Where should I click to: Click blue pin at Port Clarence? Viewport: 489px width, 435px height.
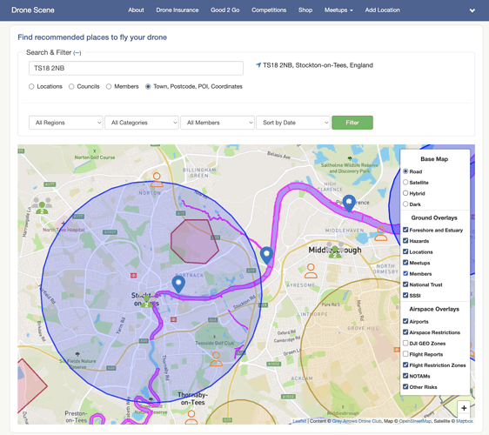pos(349,203)
